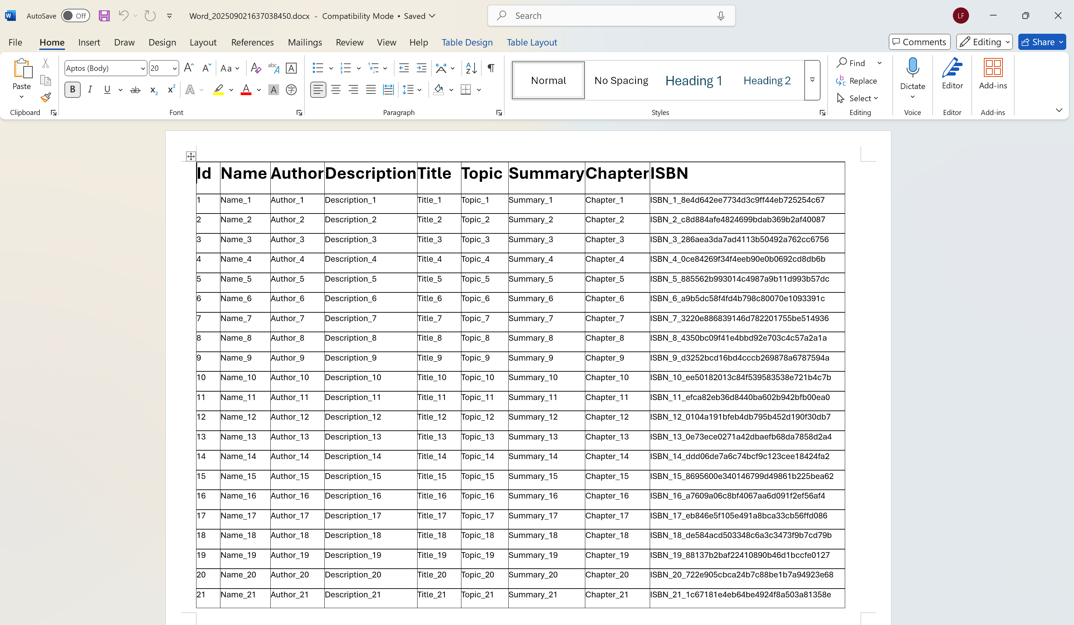1074x625 pixels.
Task: Click the Sort icon in Paragraph group
Action: click(471, 68)
